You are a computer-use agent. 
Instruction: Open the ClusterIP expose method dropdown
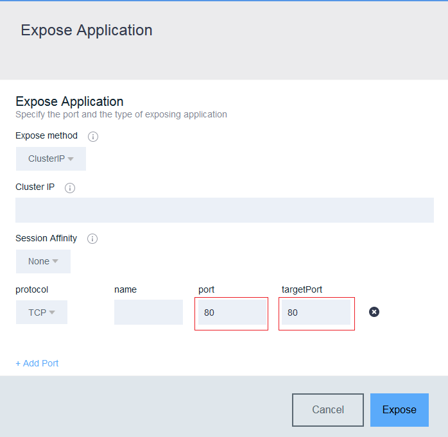click(x=51, y=159)
